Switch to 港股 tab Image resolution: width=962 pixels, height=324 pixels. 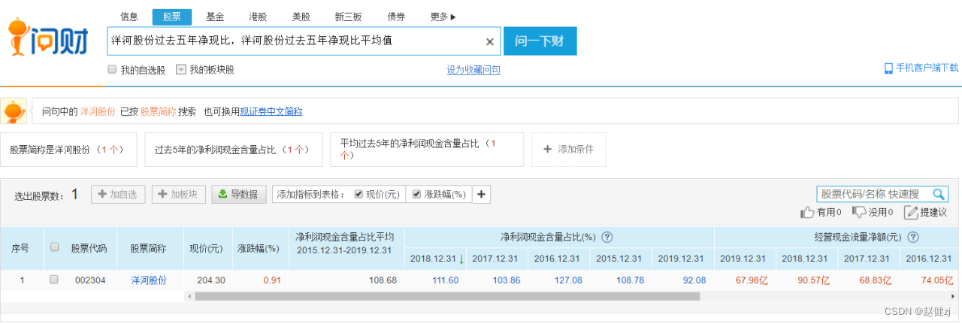tap(258, 17)
